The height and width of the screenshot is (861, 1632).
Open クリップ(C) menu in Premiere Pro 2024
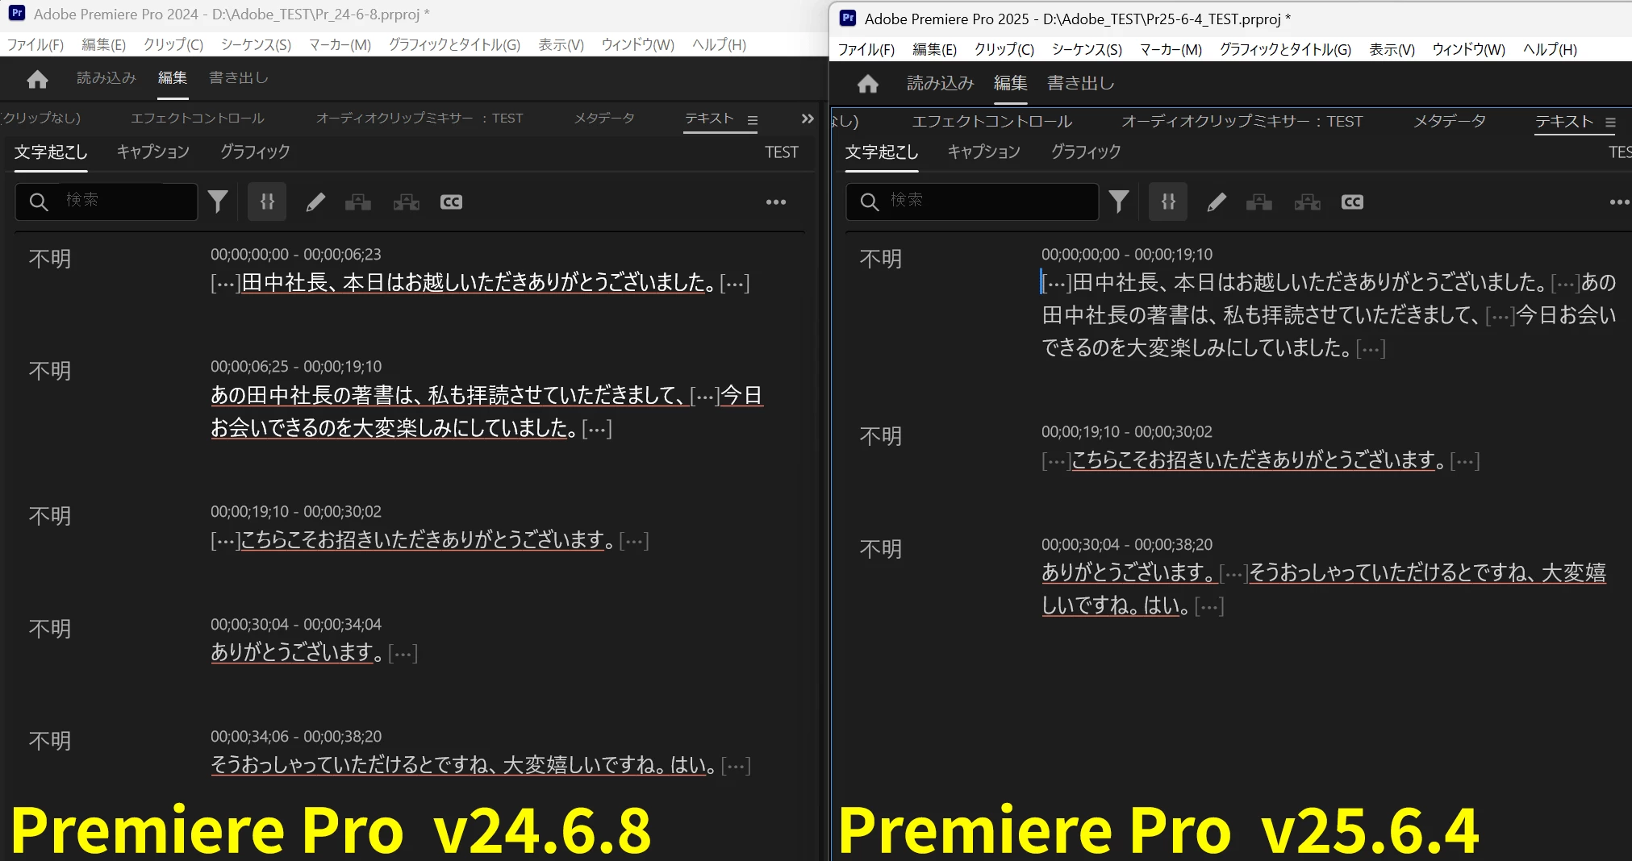[173, 45]
